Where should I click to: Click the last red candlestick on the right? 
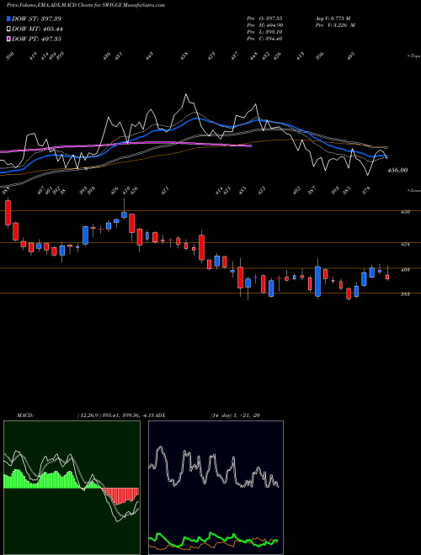[x=387, y=277]
